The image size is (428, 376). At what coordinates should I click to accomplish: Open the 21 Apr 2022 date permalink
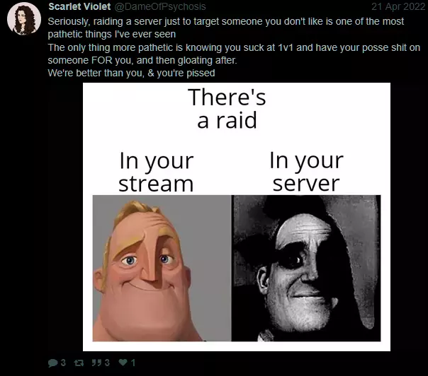click(x=398, y=6)
